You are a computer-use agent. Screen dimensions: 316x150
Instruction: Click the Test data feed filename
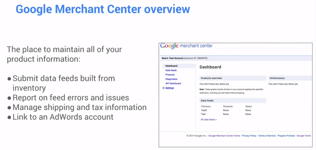(203, 114)
